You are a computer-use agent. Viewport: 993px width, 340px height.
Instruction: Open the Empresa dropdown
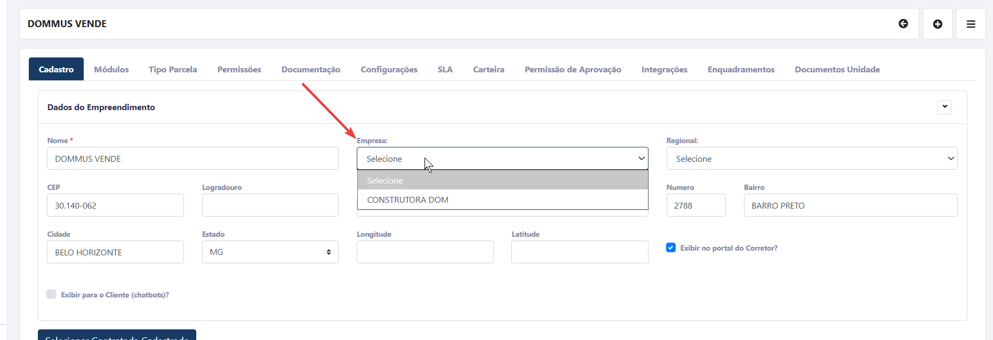[x=502, y=159]
